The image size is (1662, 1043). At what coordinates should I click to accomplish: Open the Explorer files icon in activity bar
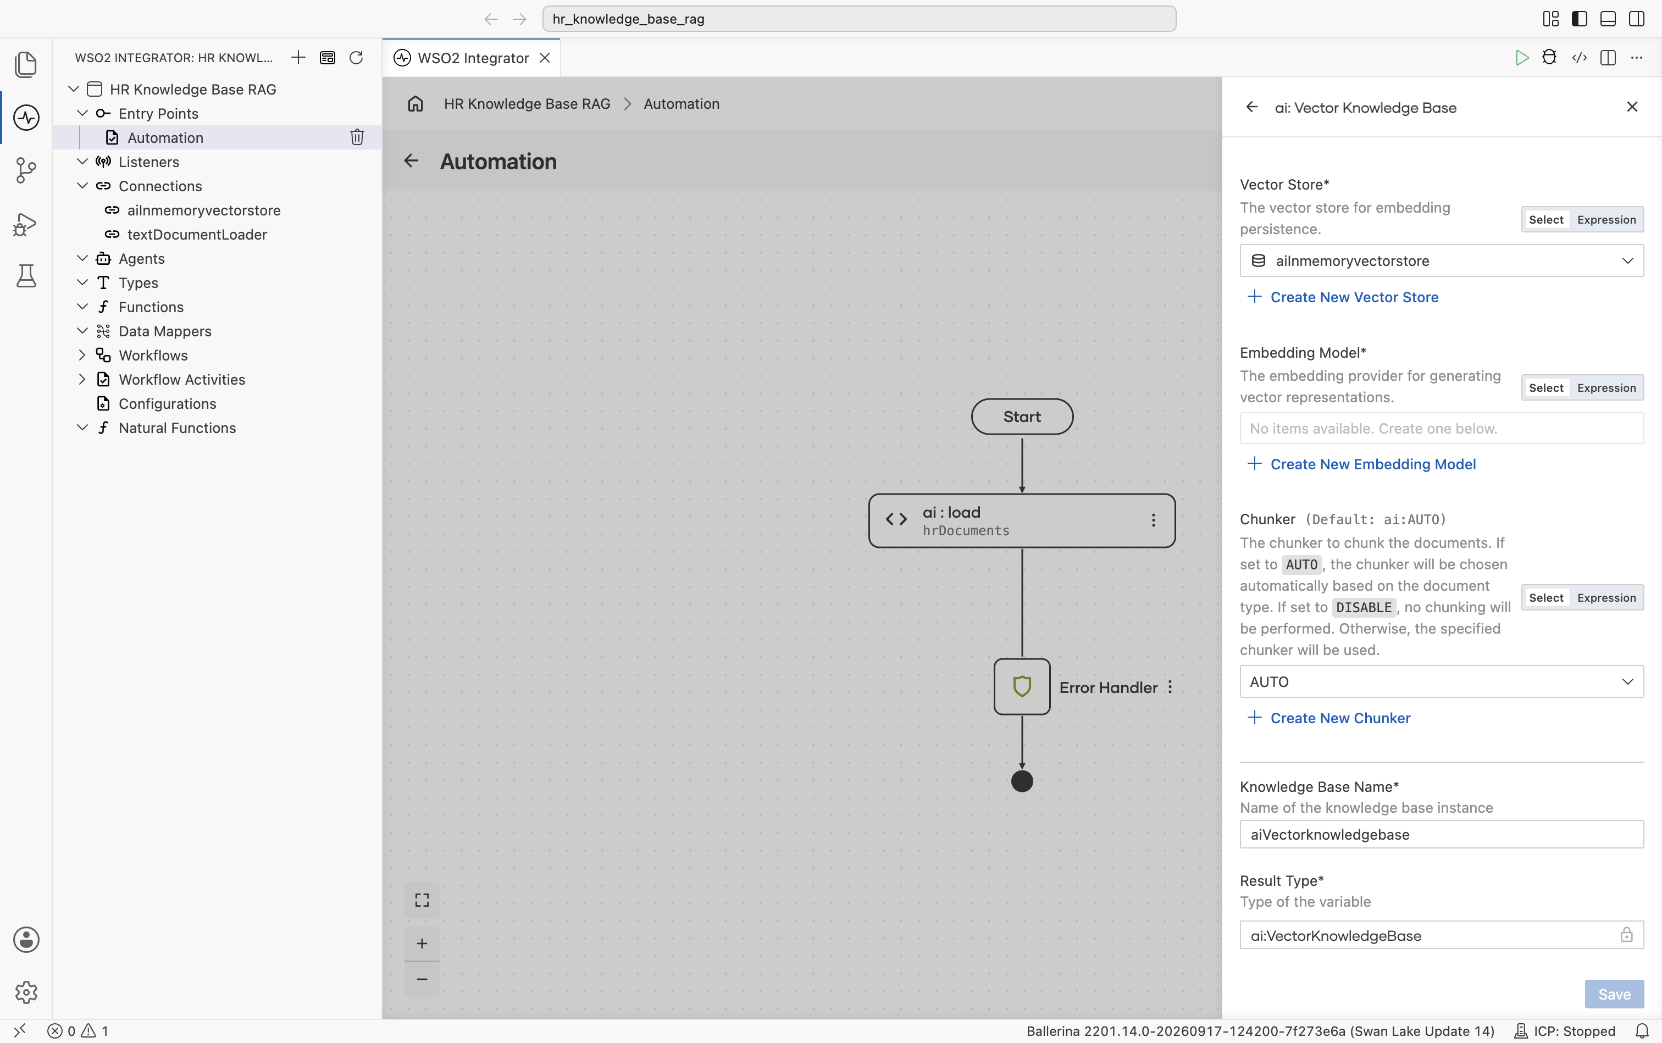click(26, 64)
